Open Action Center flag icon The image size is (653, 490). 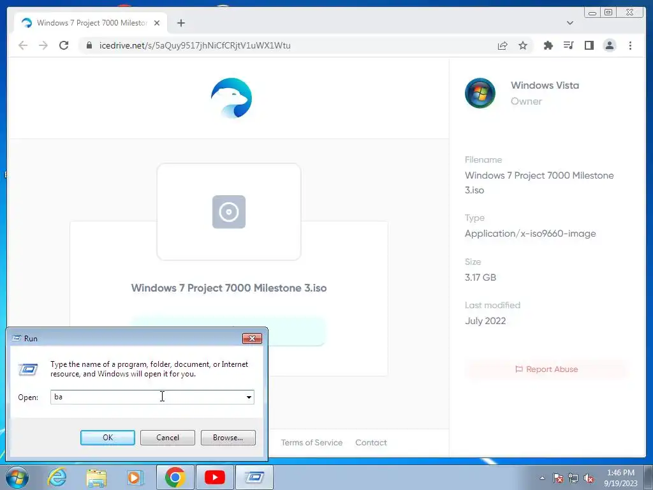[x=557, y=478]
